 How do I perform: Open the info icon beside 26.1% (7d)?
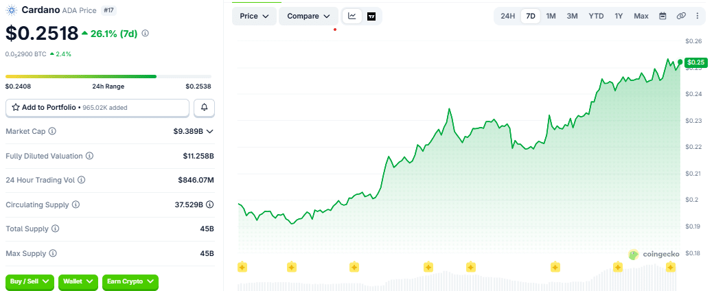146,33
